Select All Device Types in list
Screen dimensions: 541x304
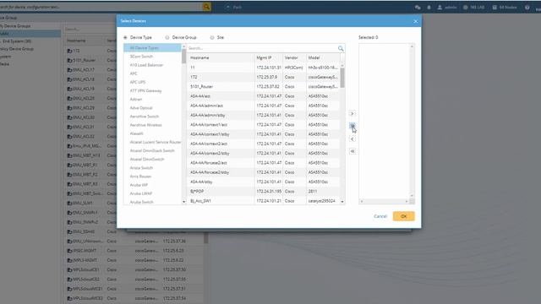point(152,48)
